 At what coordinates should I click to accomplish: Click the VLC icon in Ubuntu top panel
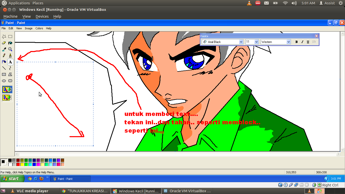(249, 3)
